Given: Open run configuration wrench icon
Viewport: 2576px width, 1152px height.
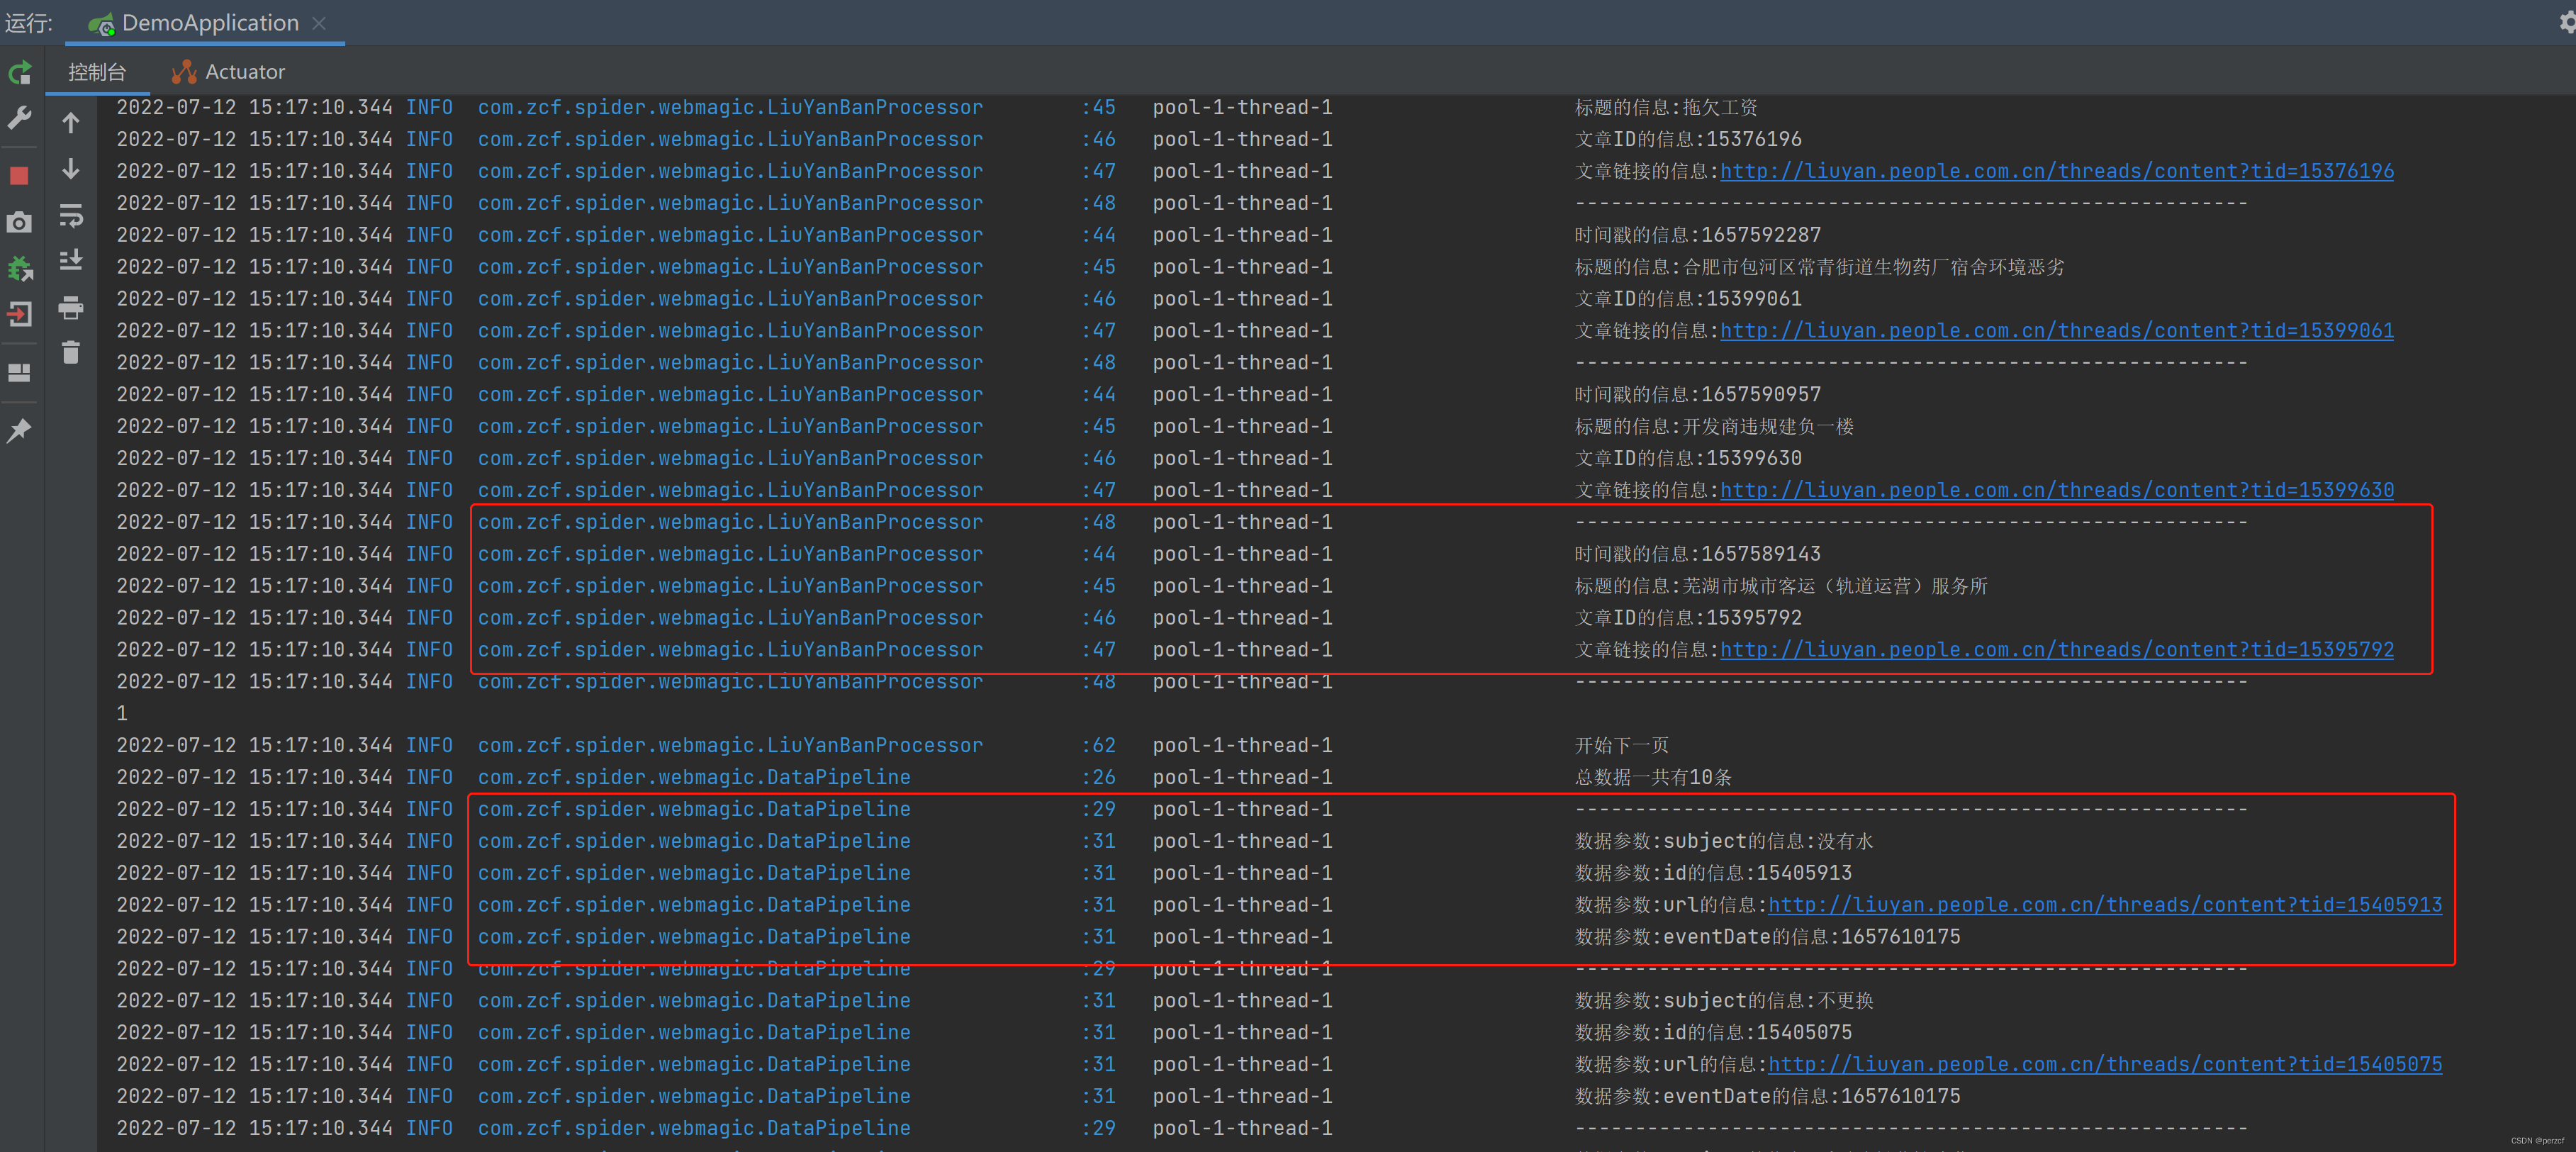Looking at the screenshot, I should 20,119.
